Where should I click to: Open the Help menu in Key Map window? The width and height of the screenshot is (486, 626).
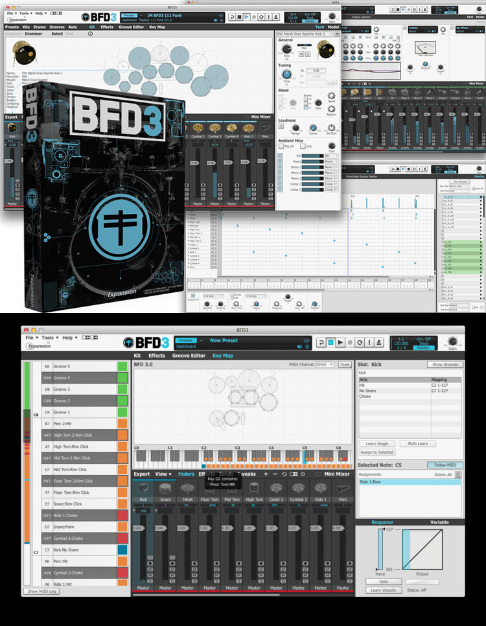click(x=69, y=338)
